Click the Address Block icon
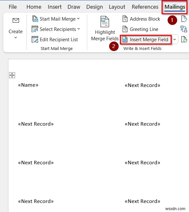 (x=125, y=19)
